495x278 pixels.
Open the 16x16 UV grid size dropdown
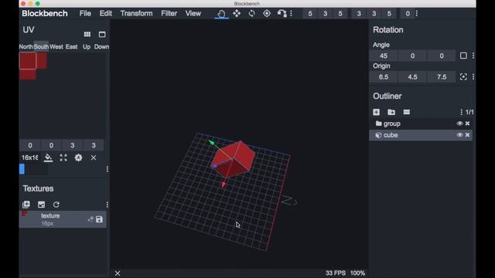click(29, 158)
